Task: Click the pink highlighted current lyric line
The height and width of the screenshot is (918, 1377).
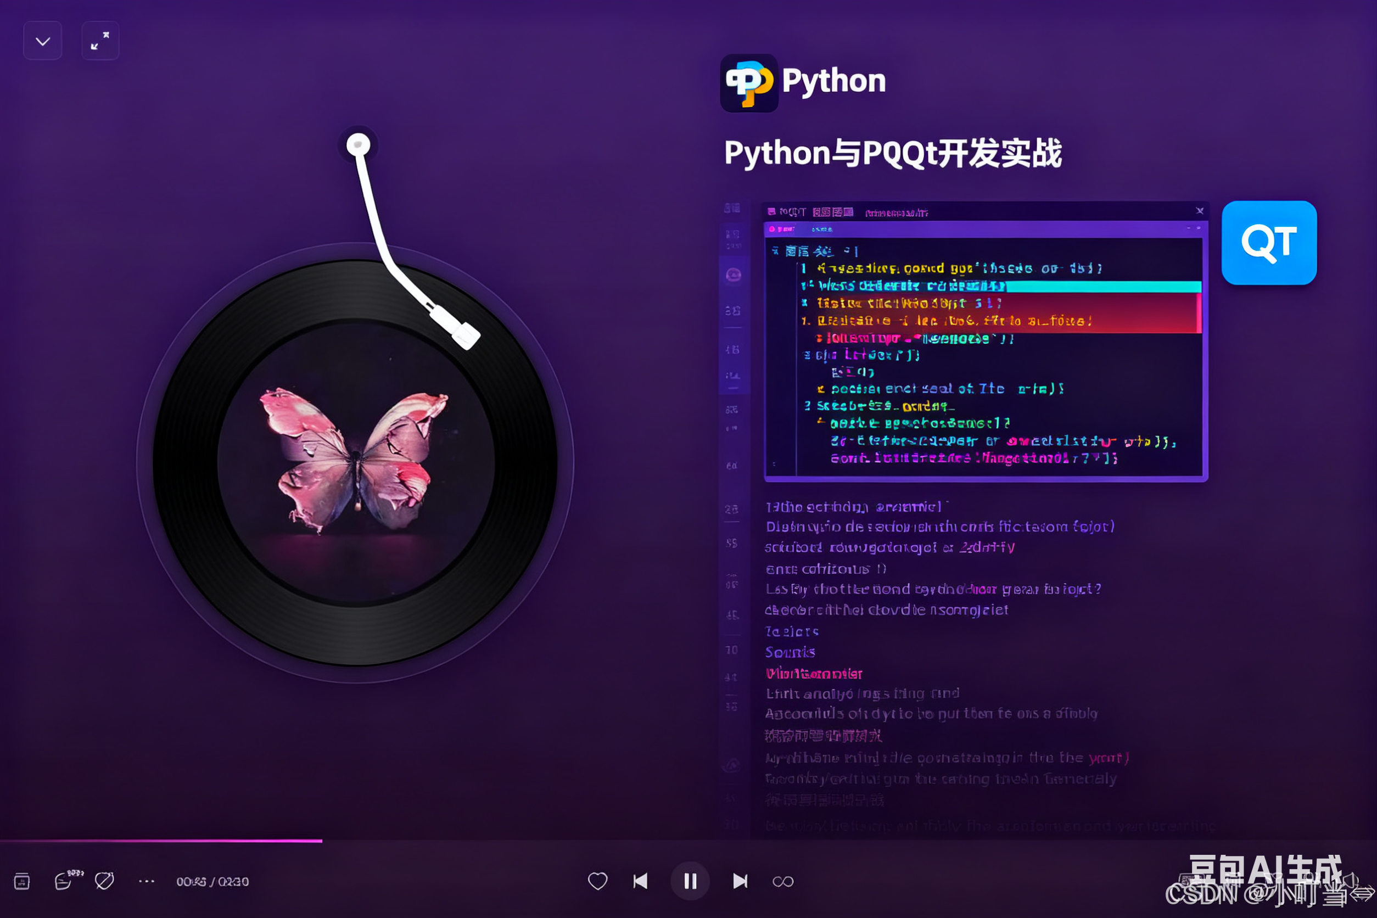Action: point(814,673)
